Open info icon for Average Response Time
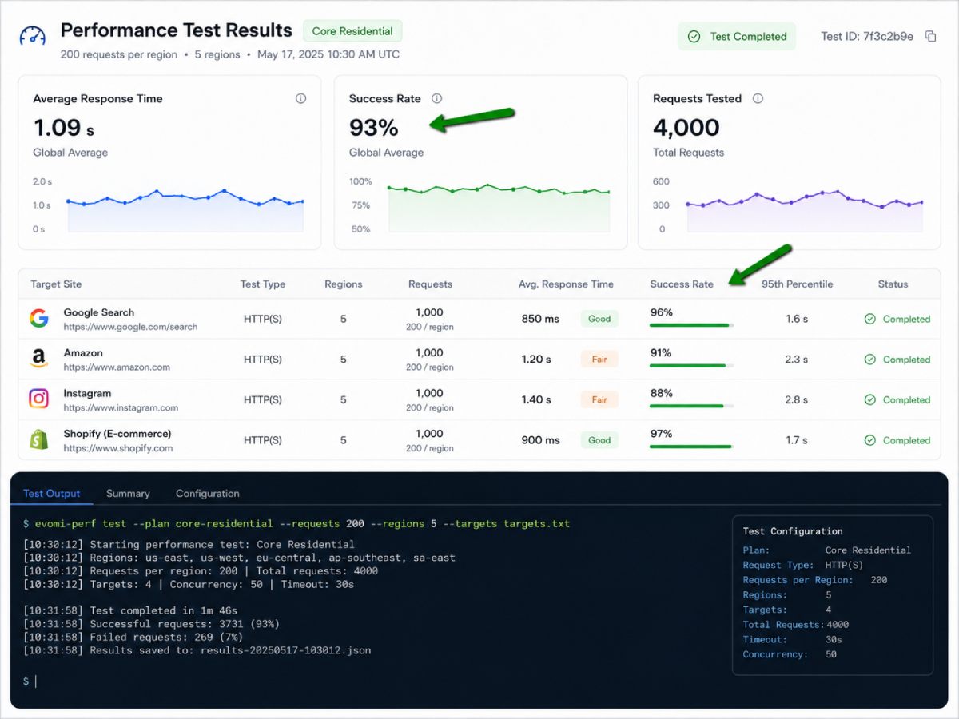Viewport: 959px width, 719px height. click(x=301, y=99)
